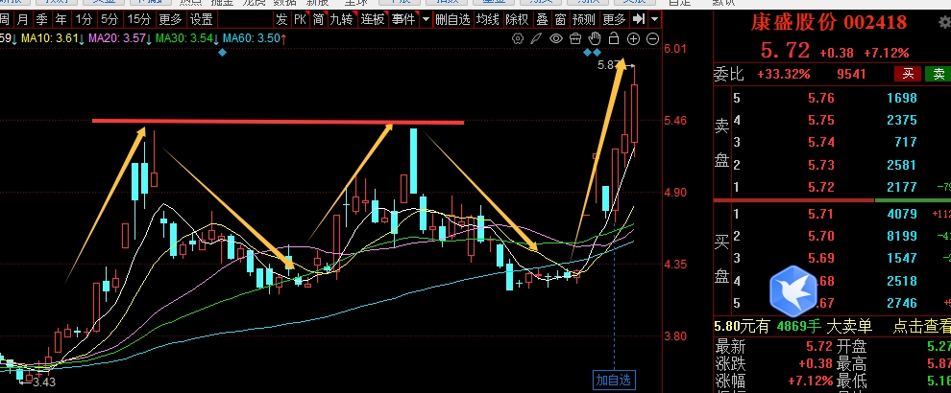Toggle the 连板 indicator
This screenshot has width=951, height=393.
point(373,19)
